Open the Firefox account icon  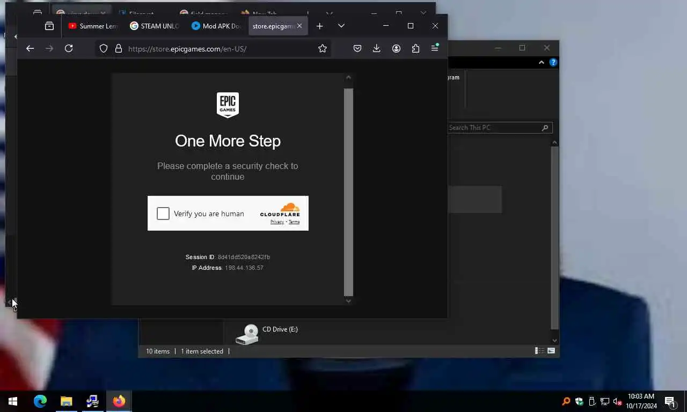pos(396,48)
